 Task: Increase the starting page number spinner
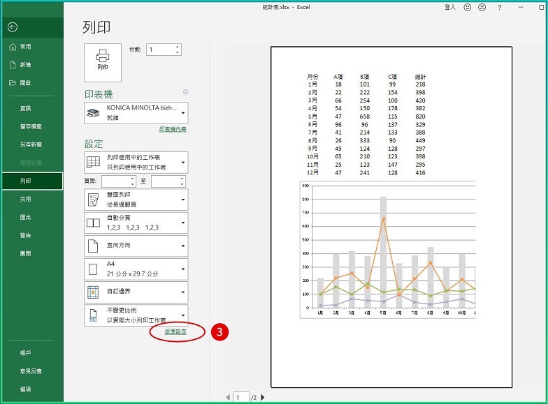coord(133,179)
